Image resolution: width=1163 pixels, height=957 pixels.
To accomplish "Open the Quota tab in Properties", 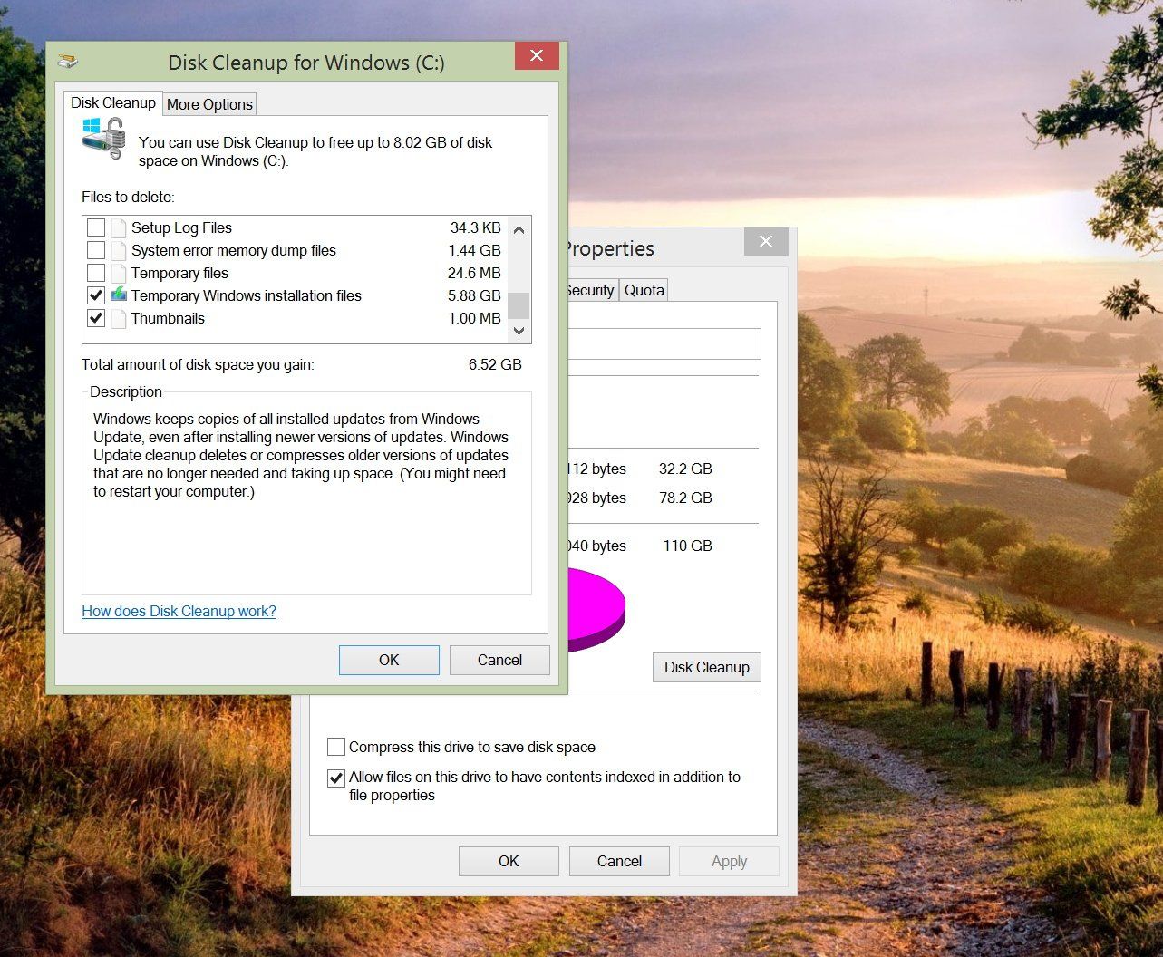I will (643, 290).
